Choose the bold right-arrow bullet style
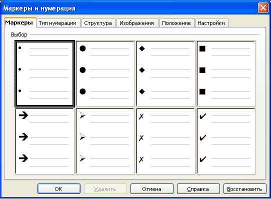 [45, 141]
